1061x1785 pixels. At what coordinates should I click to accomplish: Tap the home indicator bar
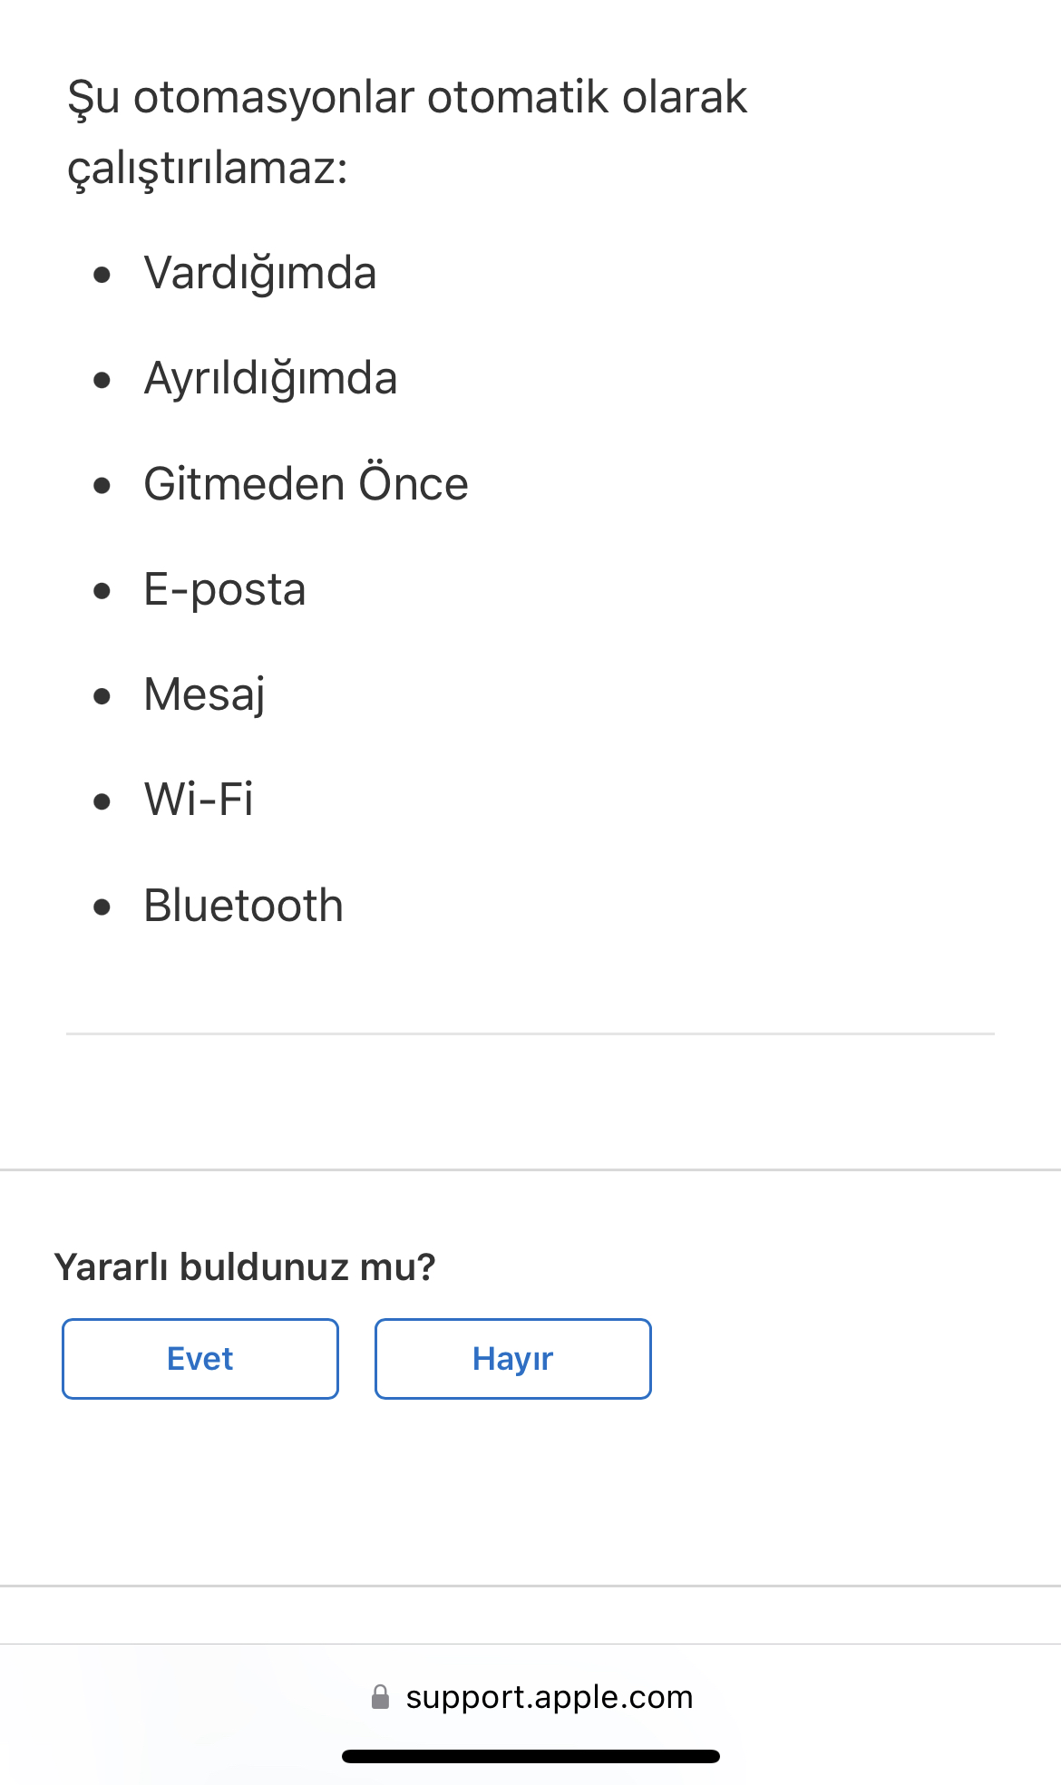click(530, 1756)
